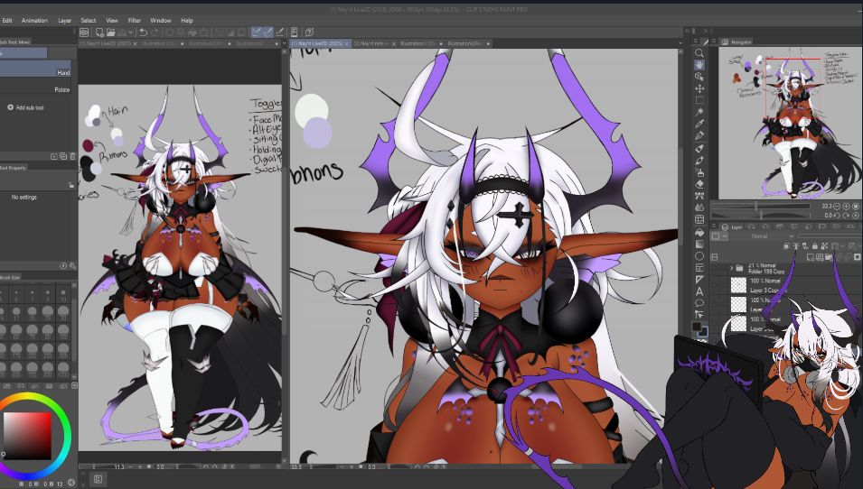Select the Text tool

coord(699,291)
